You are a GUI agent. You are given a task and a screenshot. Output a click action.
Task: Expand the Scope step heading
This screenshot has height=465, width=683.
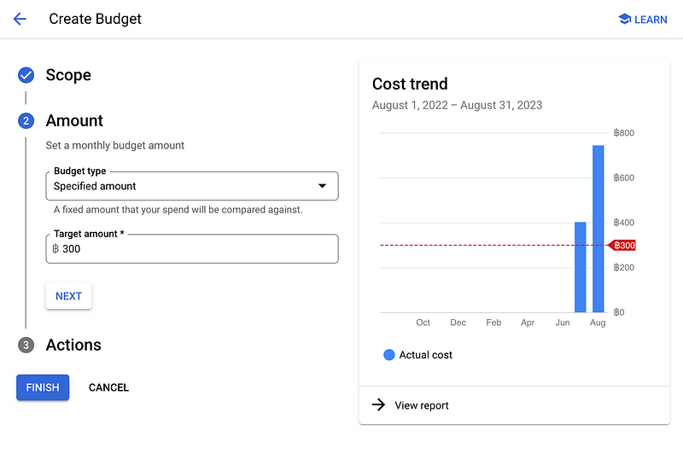point(68,75)
